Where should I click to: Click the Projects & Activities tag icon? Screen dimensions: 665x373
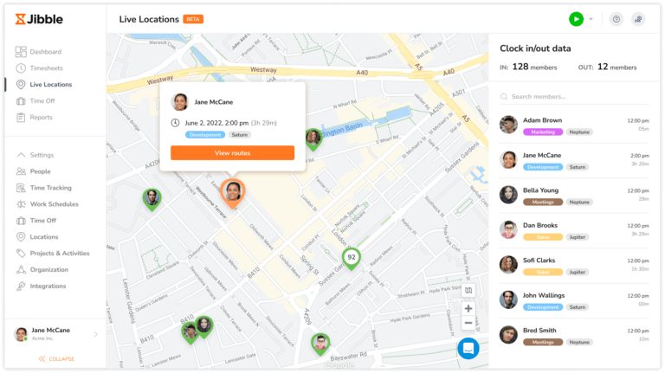click(x=21, y=254)
